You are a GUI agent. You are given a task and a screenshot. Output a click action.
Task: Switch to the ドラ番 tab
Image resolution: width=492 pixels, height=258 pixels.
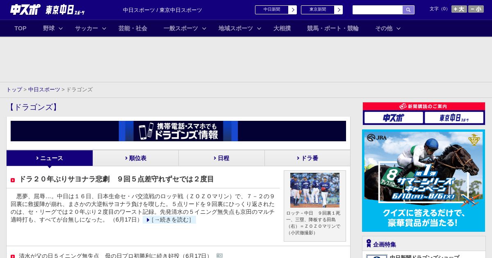tap(307, 158)
